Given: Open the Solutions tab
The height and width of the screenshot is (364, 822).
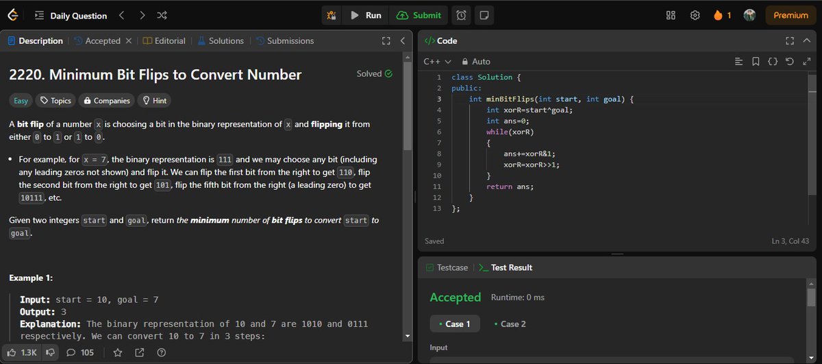Looking at the screenshot, I should pyautogui.click(x=221, y=41).
